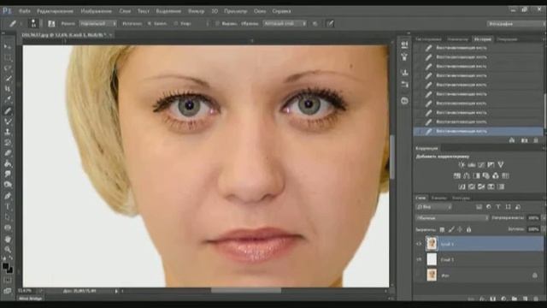The image size is (547, 308).
Task: Open the tool preset picker arrow
Action: point(21,23)
